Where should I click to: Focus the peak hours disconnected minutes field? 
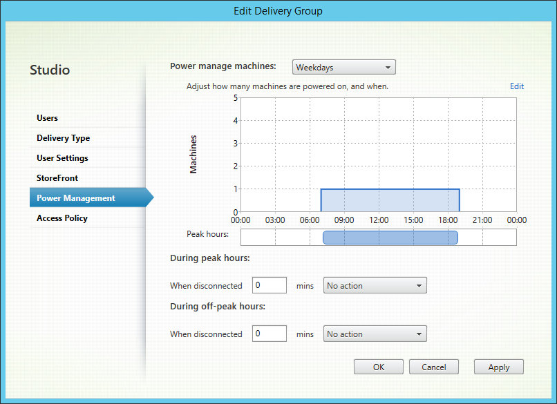click(270, 285)
